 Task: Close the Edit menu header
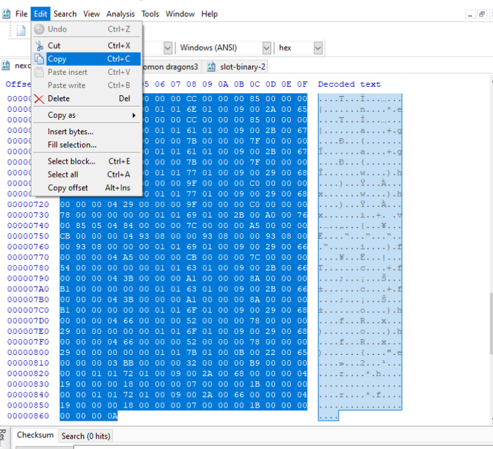click(x=41, y=14)
